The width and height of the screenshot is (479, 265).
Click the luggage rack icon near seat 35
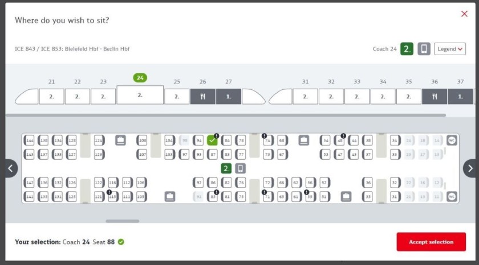346,197
